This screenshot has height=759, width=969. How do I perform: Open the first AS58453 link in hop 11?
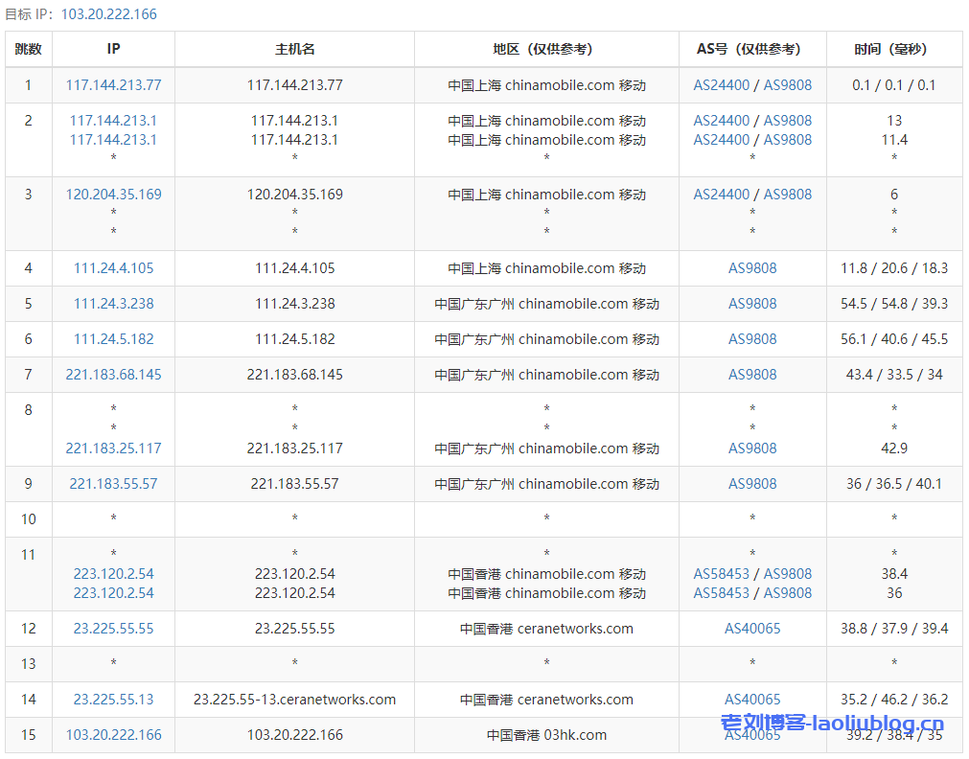click(722, 574)
